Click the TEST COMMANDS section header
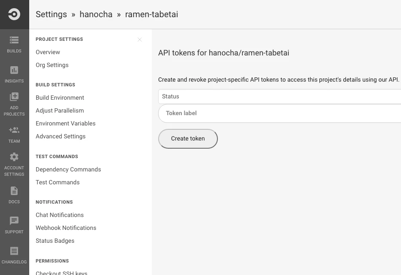 click(x=57, y=156)
